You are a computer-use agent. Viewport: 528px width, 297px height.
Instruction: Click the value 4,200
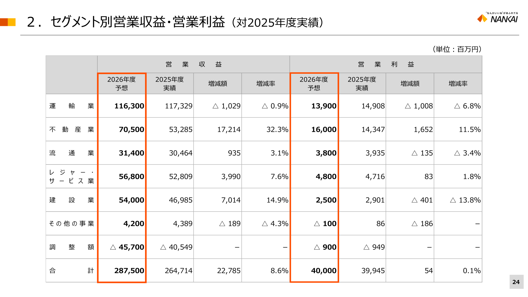(133, 224)
